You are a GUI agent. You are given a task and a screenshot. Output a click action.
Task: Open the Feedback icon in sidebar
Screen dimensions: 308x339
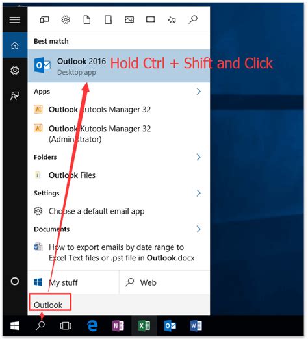(x=15, y=95)
